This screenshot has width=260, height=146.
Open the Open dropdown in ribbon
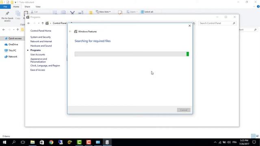(x=132, y=12)
